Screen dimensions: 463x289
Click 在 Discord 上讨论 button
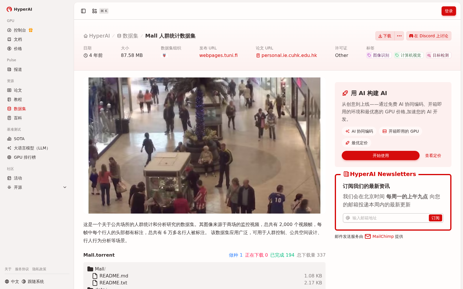tap(429, 36)
